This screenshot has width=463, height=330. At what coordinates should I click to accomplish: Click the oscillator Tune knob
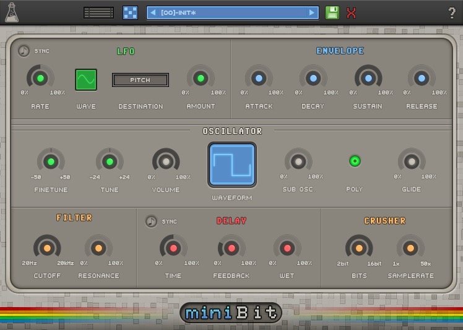(x=110, y=162)
